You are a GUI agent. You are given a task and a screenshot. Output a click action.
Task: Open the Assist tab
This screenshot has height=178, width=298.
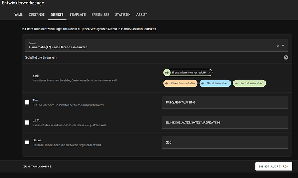coord(142,15)
